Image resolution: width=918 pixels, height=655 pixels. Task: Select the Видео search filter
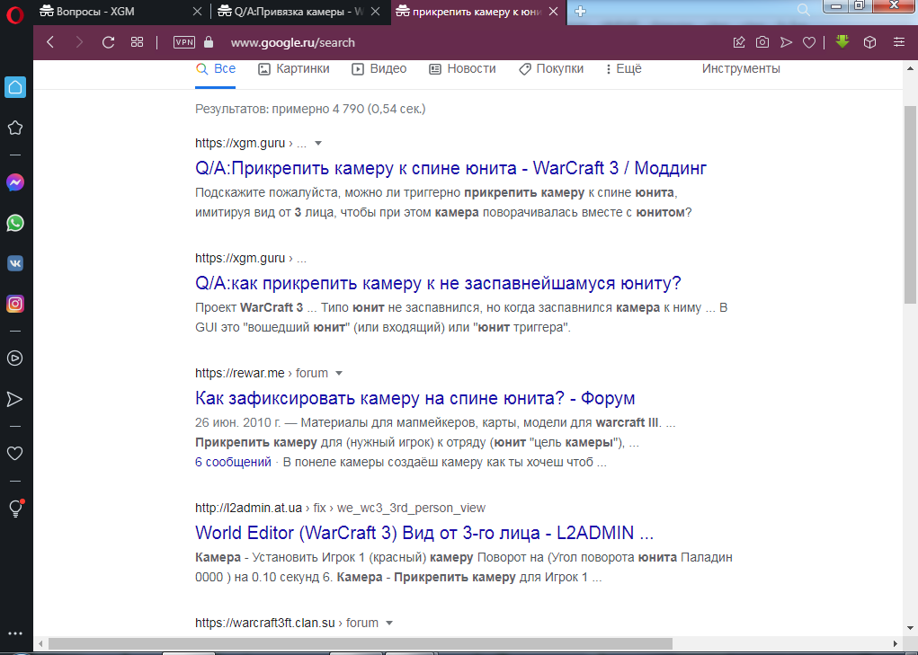tap(379, 69)
